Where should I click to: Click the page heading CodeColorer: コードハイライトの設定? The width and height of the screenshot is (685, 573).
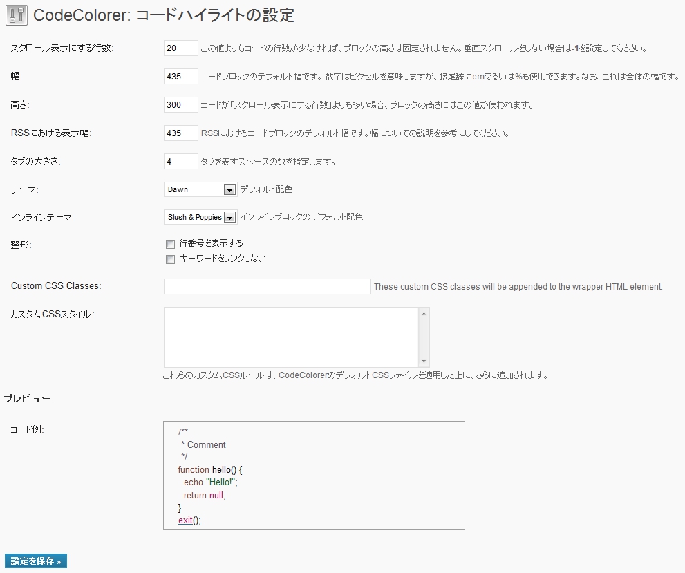(x=164, y=15)
